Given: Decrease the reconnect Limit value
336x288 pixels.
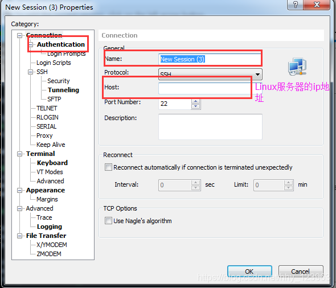Looking at the screenshot, I should [289, 188].
